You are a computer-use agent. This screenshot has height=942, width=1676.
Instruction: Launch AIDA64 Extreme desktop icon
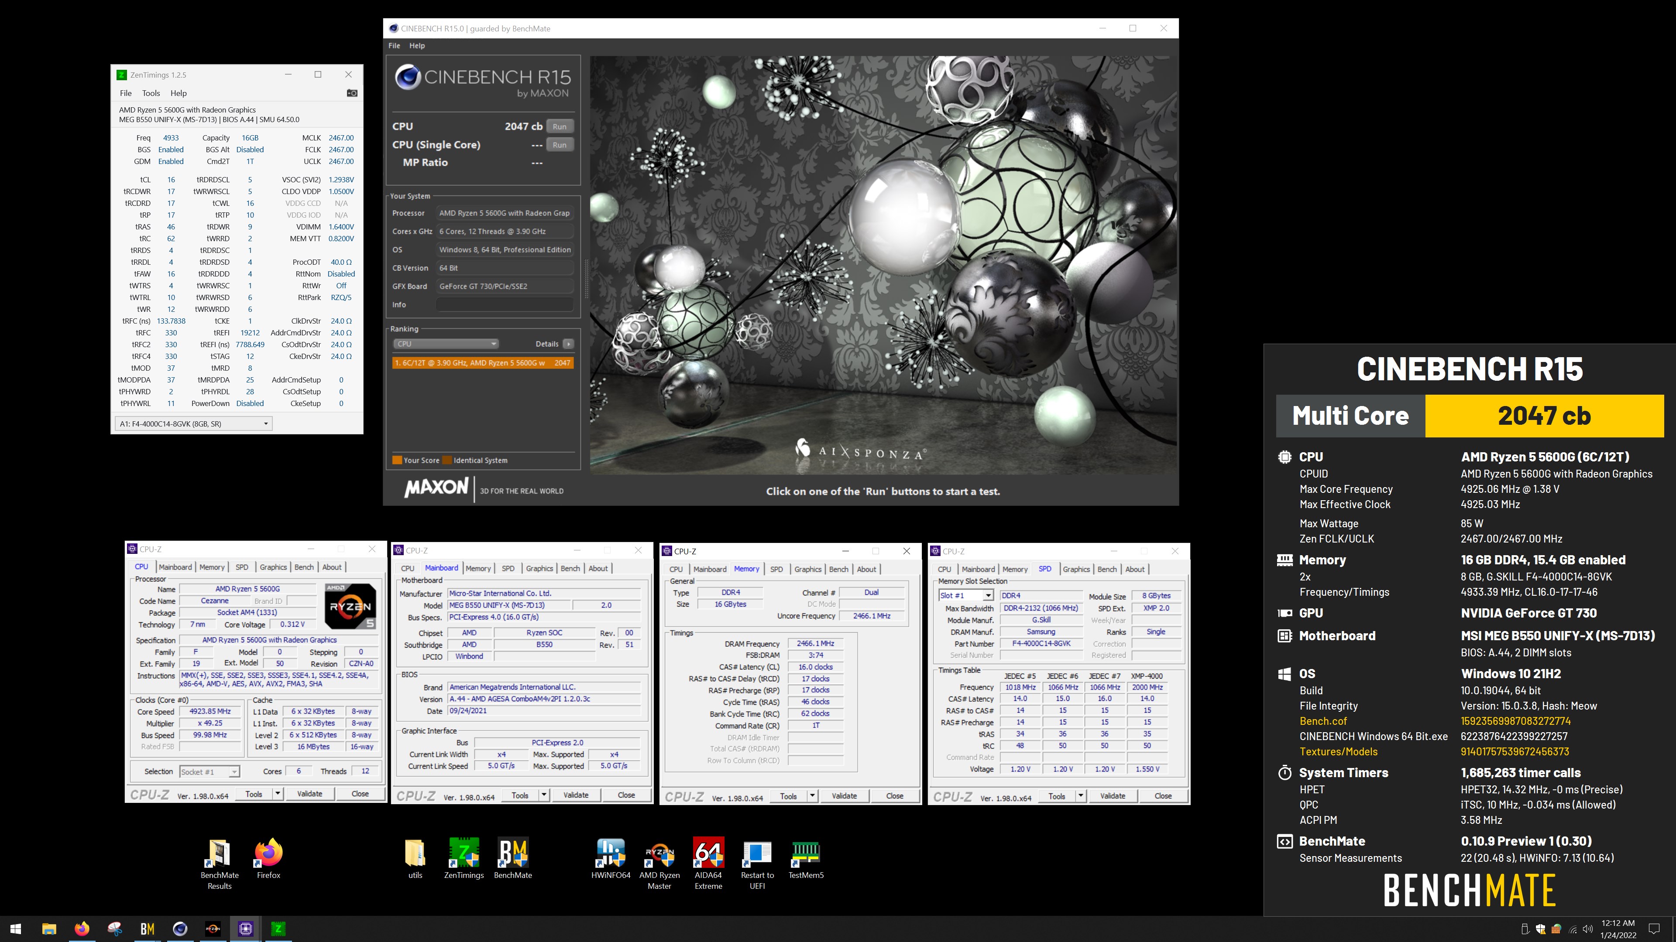(708, 863)
